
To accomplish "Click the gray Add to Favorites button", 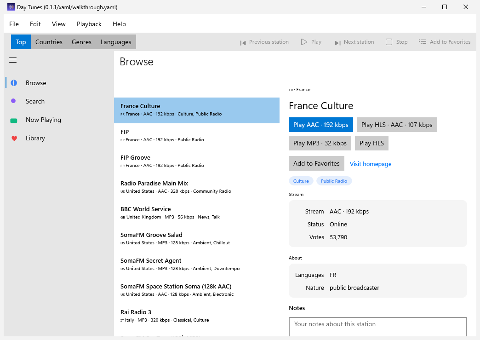I will click(x=316, y=163).
